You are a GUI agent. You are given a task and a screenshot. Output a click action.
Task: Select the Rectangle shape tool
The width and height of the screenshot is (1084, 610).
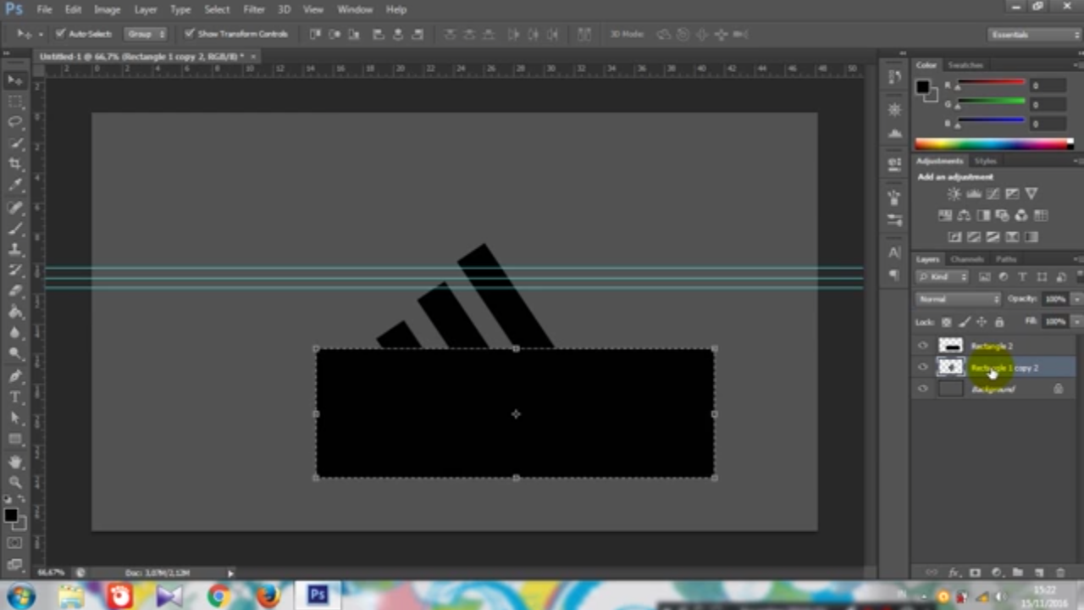[x=15, y=439]
